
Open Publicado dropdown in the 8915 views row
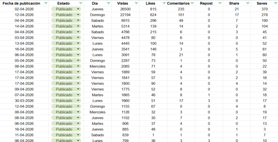point(78,20)
